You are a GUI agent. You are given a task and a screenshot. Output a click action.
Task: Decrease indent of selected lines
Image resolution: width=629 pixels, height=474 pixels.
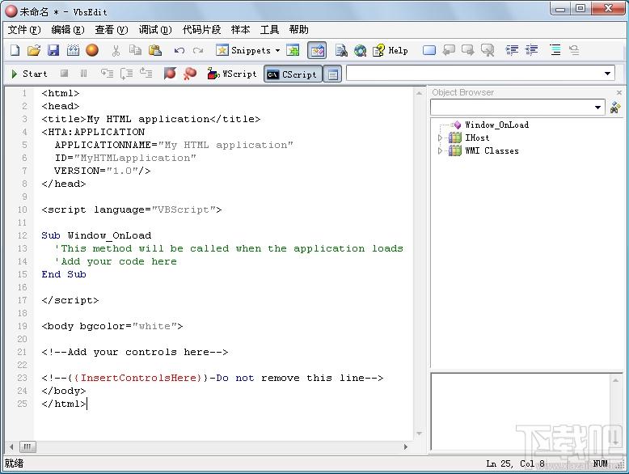531,50
